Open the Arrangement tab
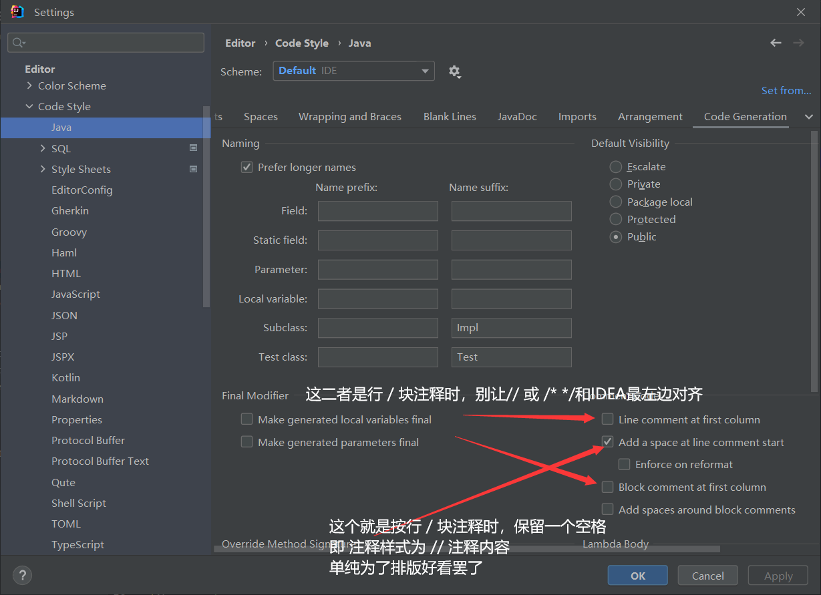Viewport: 821px width, 595px height. (x=650, y=117)
